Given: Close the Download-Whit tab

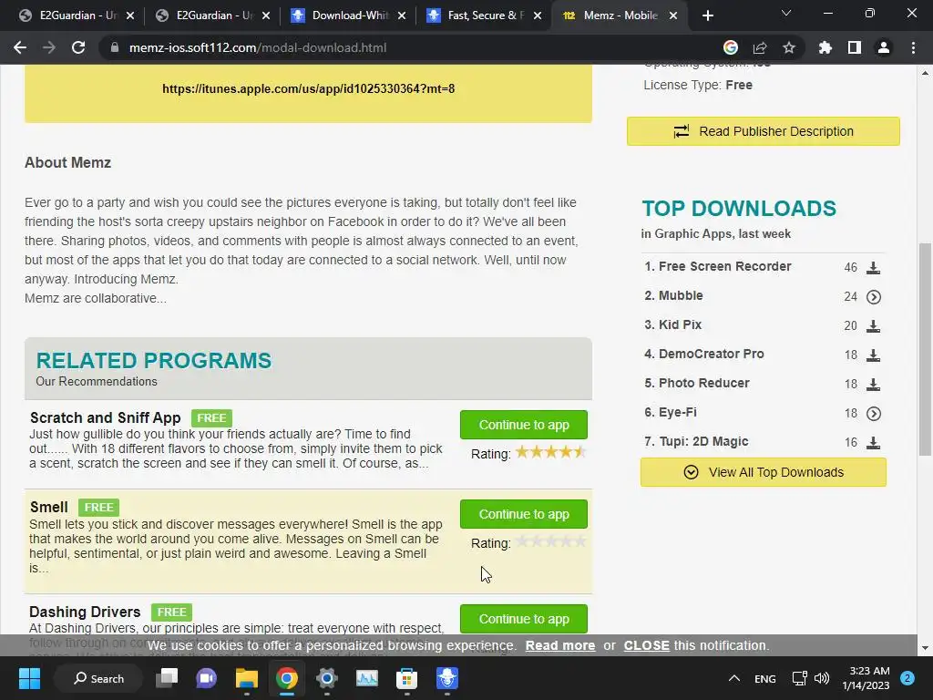Looking at the screenshot, I should click(x=402, y=15).
